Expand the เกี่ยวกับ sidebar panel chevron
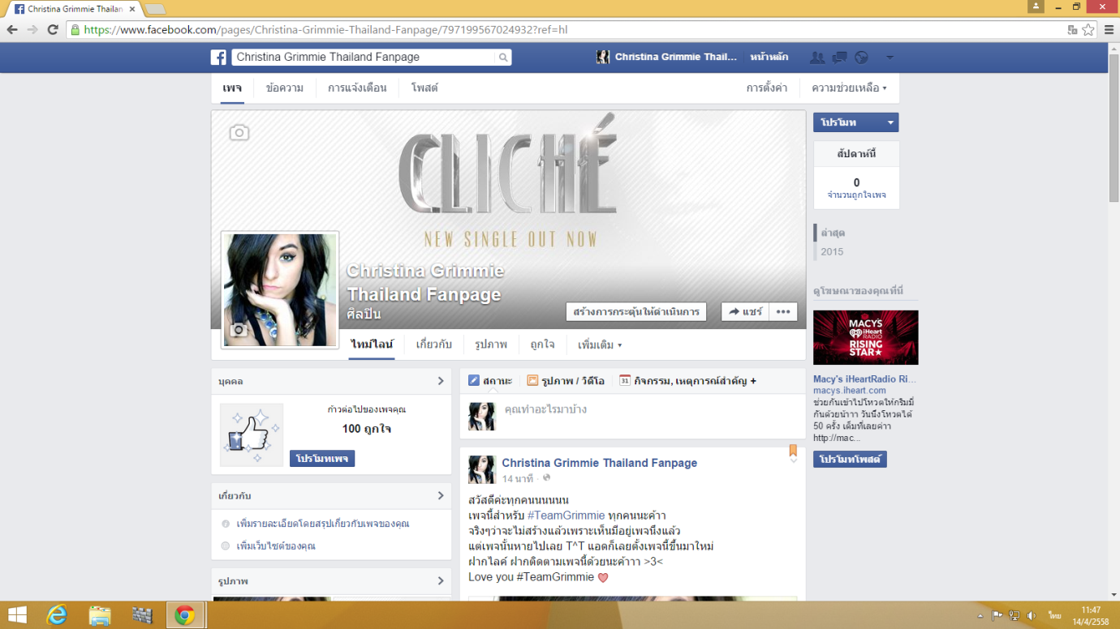 (441, 495)
